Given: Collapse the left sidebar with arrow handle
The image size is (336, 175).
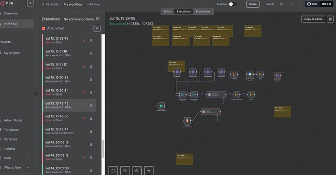Looking at the screenshot, I should [x=36, y=94].
